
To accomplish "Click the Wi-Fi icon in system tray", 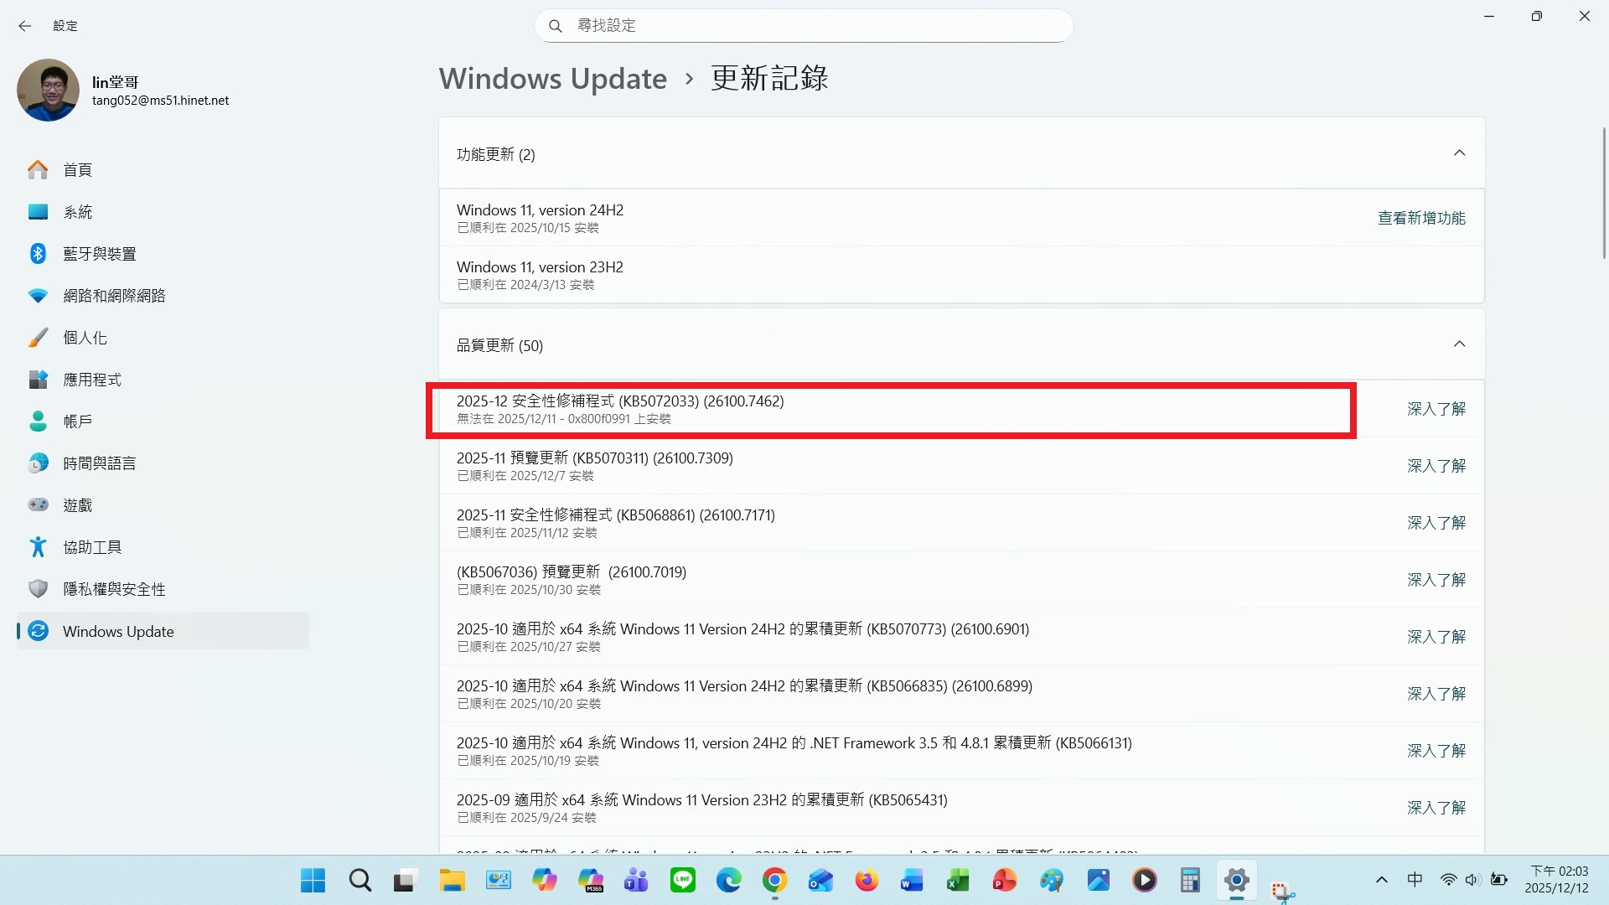I will pyautogui.click(x=1449, y=880).
